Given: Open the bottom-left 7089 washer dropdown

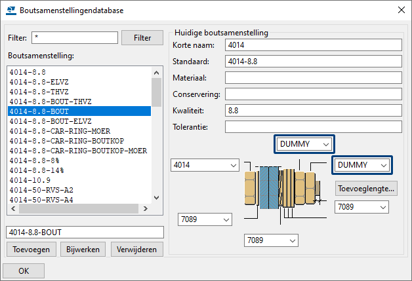Looking at the screenshot, I should click(205, 219).
